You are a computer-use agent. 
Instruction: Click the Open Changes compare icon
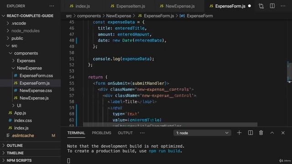pos(261,6)
